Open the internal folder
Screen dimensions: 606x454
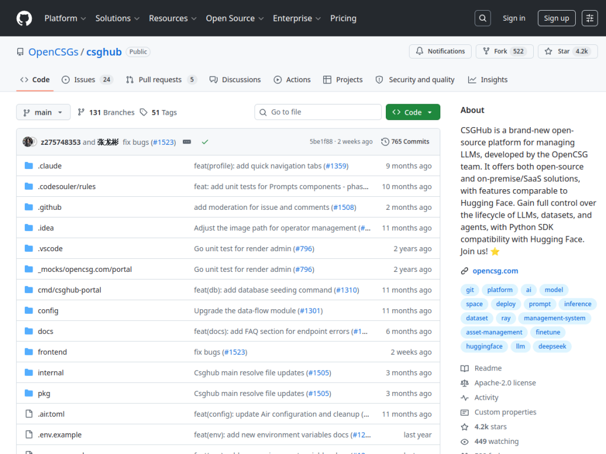click(51, 372)
